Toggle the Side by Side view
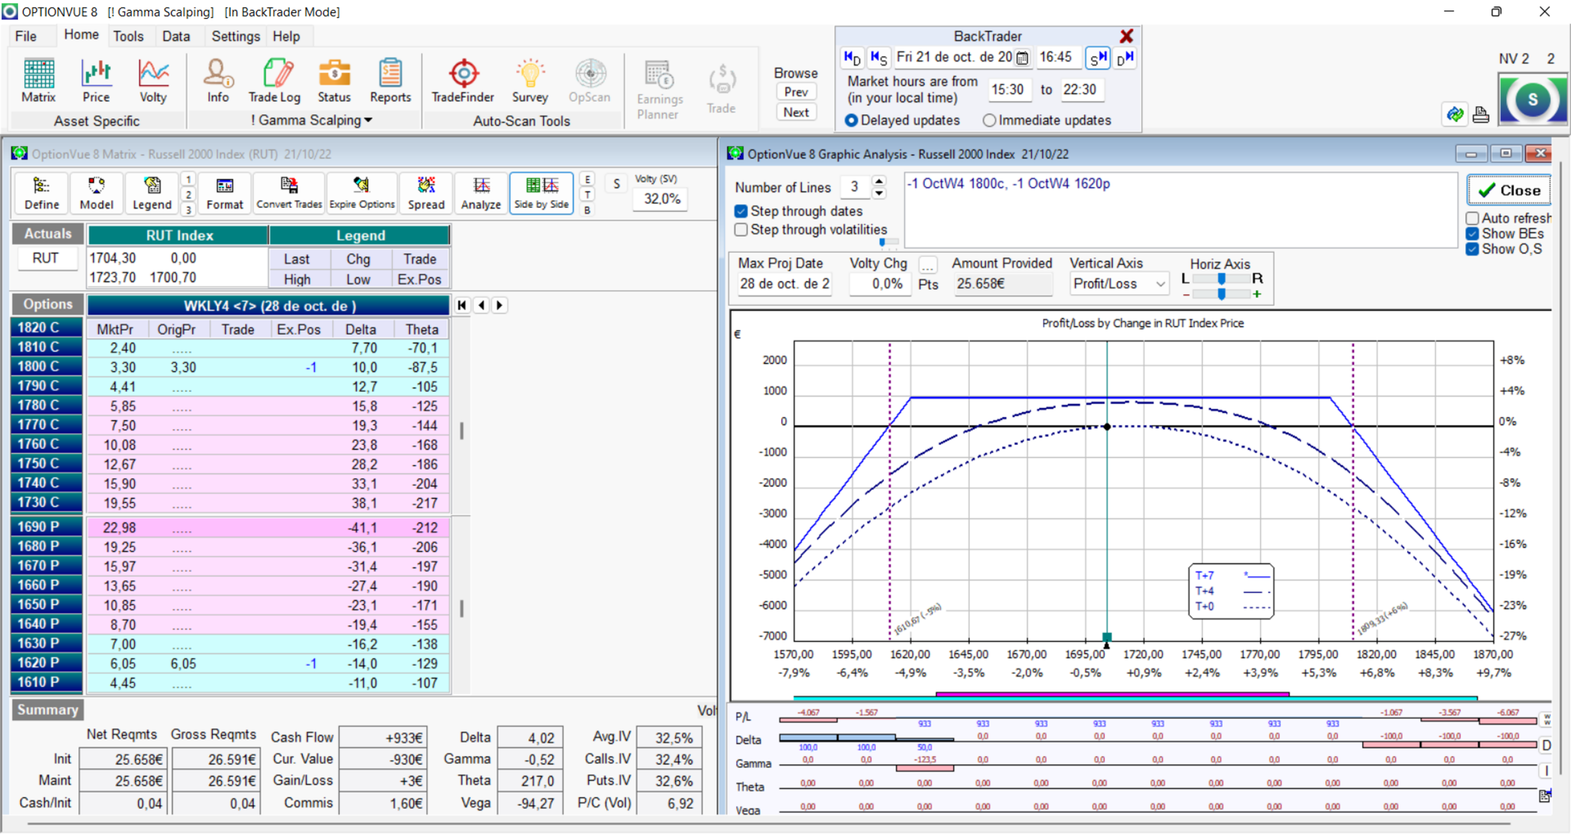 tap(541, 193)
